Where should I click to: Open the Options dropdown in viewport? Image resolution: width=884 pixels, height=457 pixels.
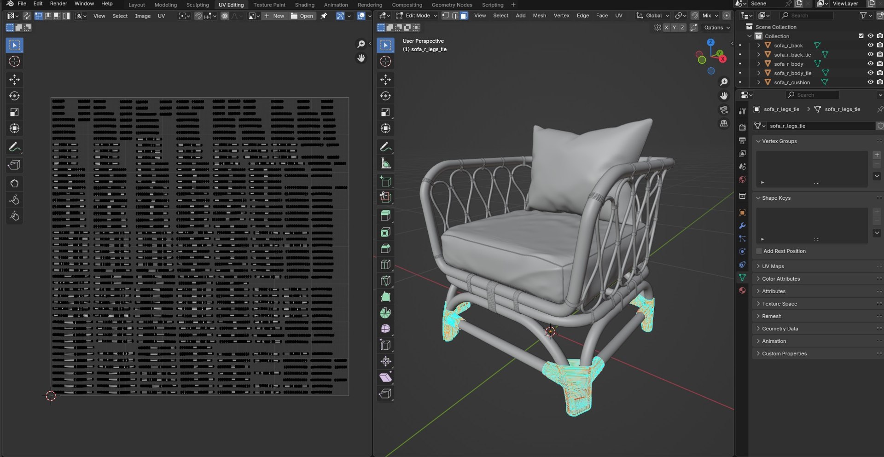tap(716, 28)
